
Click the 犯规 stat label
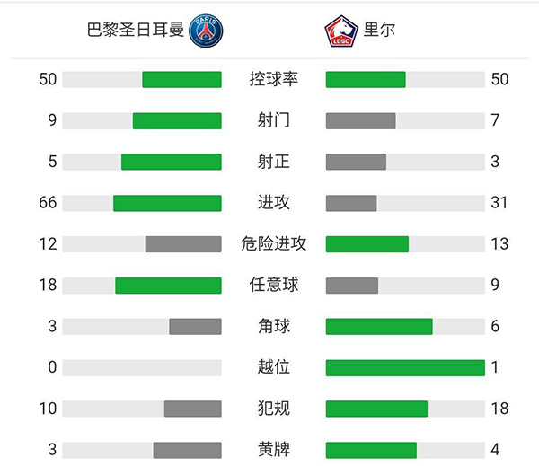[x=273, y=409]
